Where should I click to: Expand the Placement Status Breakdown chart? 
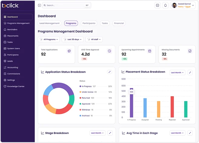pyautogui.click(x=190, y=73)
